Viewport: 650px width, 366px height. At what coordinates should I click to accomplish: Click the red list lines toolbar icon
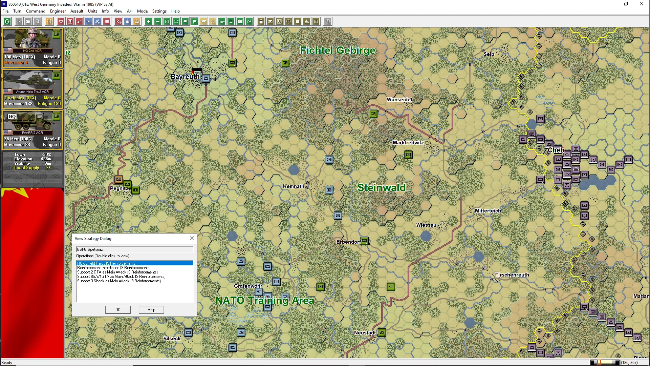(107, 21)
